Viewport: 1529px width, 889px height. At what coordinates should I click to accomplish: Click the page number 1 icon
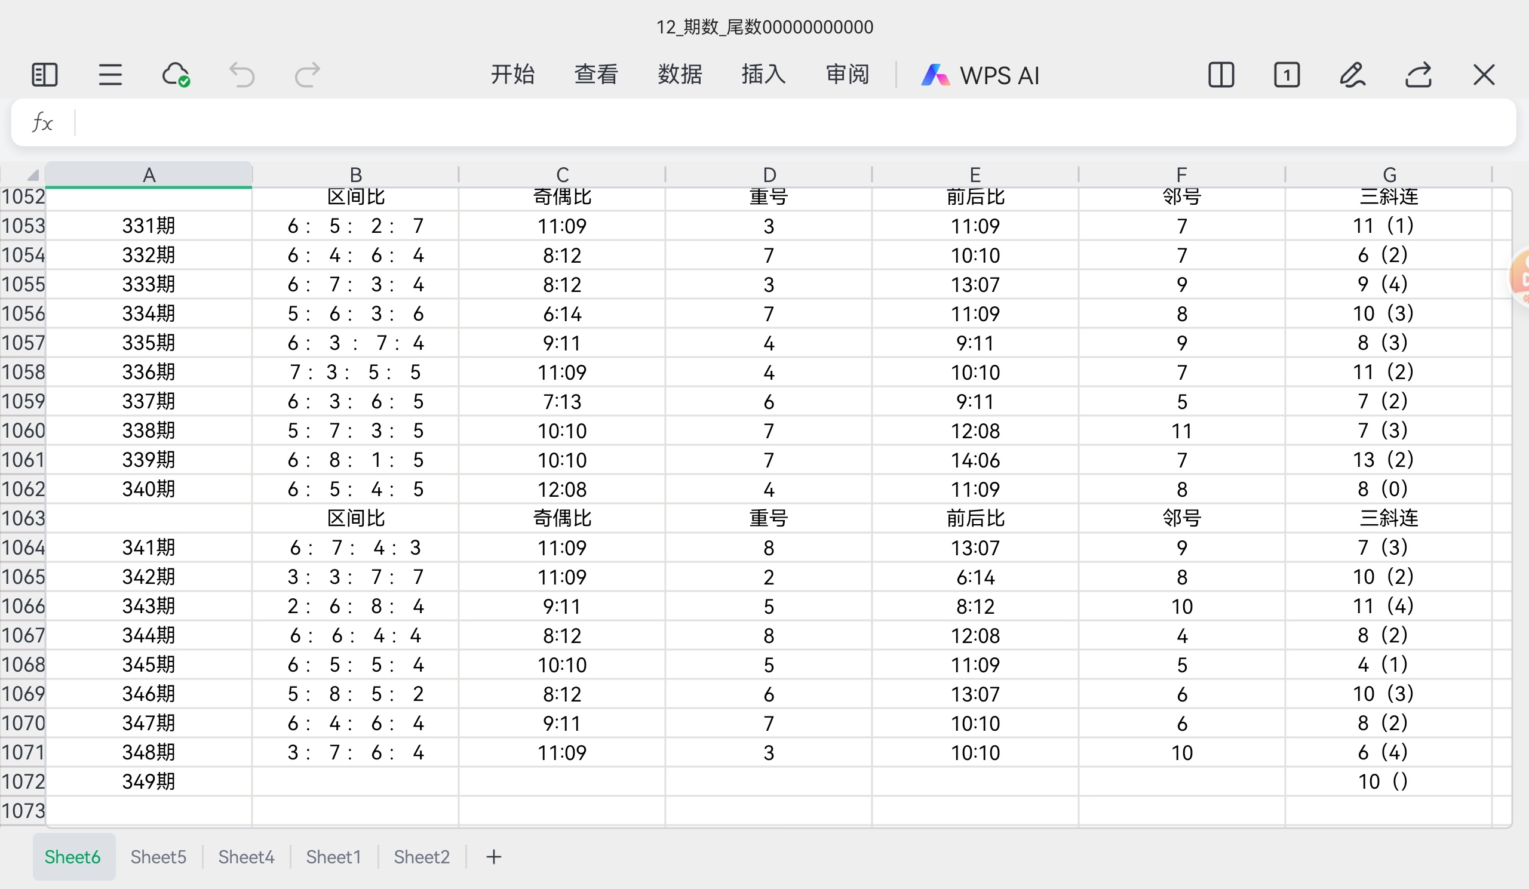[1287, 75]
